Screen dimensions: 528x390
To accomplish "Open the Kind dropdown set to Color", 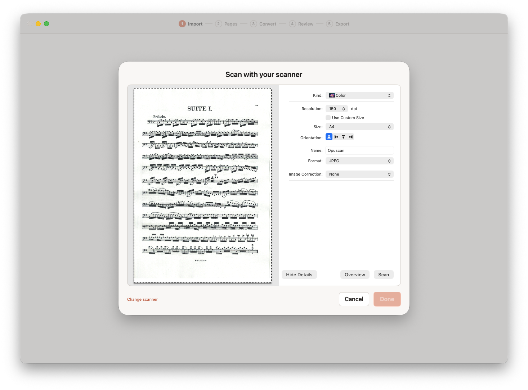I will coord(359,95).
